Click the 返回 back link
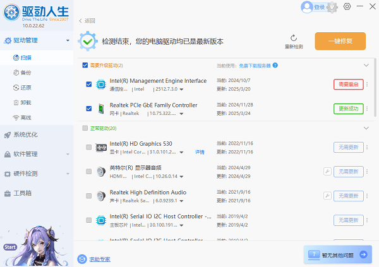 88,21
